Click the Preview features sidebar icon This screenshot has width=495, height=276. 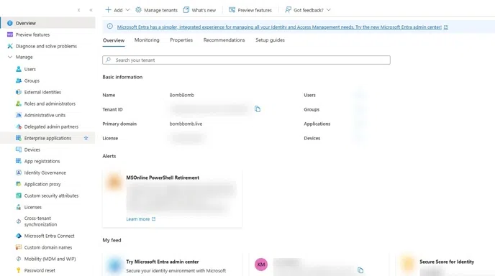[x=10, y=34]
